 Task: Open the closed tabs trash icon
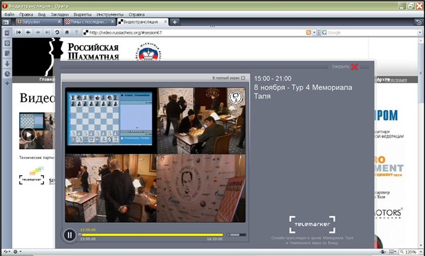[x=418, y=23]
